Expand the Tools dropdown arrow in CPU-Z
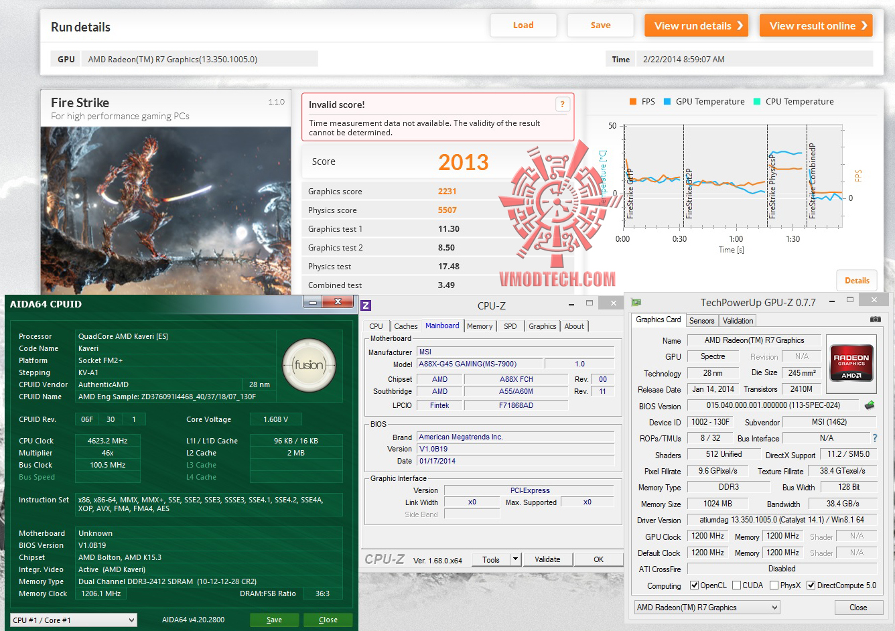 (x=515, y=559)
